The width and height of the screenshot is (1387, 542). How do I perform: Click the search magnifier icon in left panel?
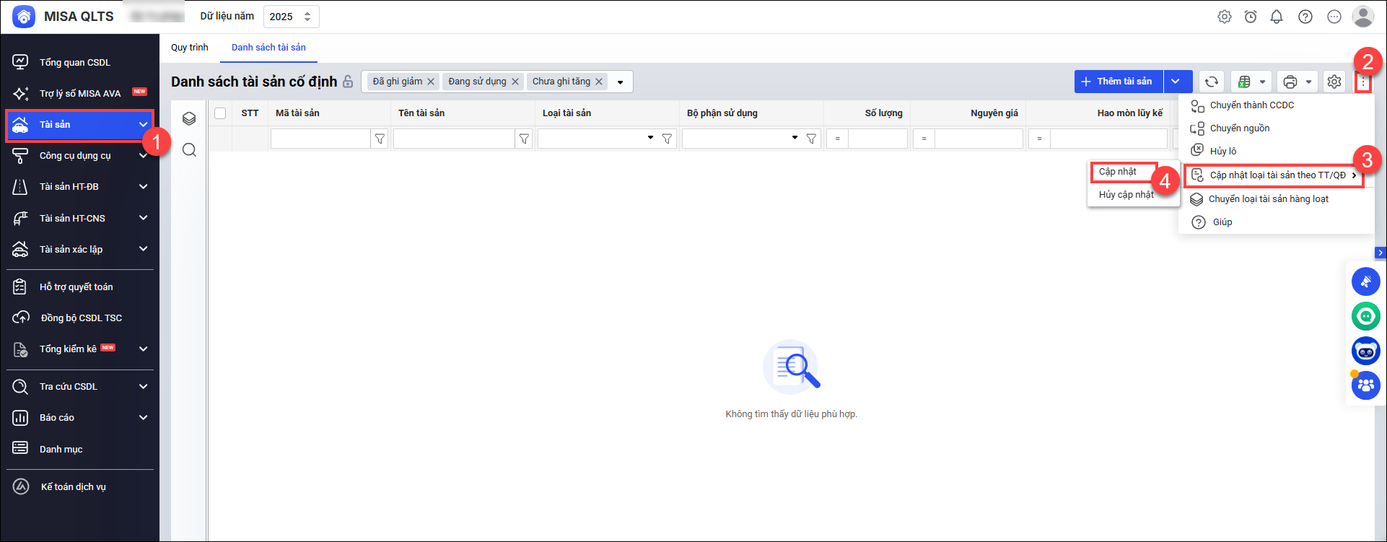(189, 150)
